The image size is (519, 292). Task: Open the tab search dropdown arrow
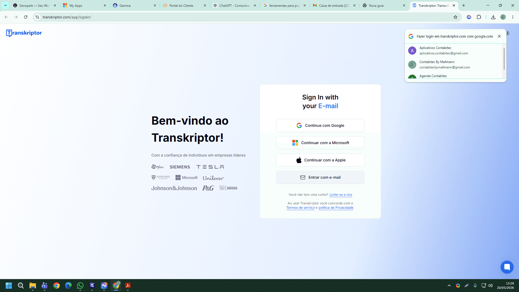tap(5, 5)
